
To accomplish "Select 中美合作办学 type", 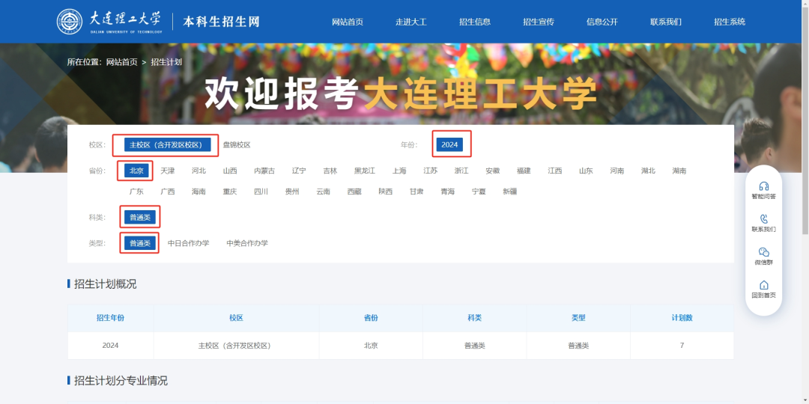I will pos(247,243).
